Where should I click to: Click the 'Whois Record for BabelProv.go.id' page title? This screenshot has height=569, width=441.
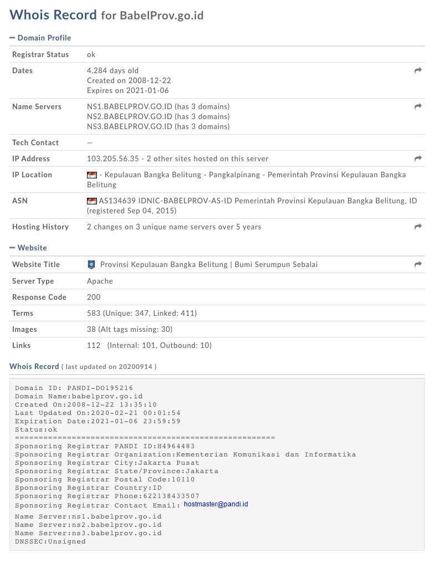[106, 15]
